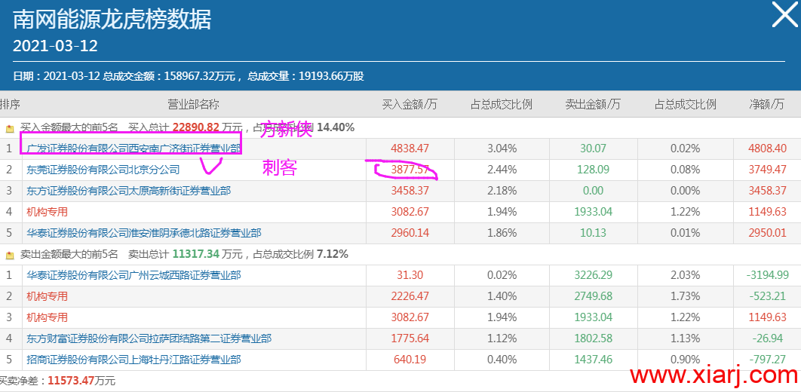The width and height of the screenshot is (801, 392).
Task: Open 华泰证券淮安淮阴承德北路证券营业部 link
Action: [144, 233]
